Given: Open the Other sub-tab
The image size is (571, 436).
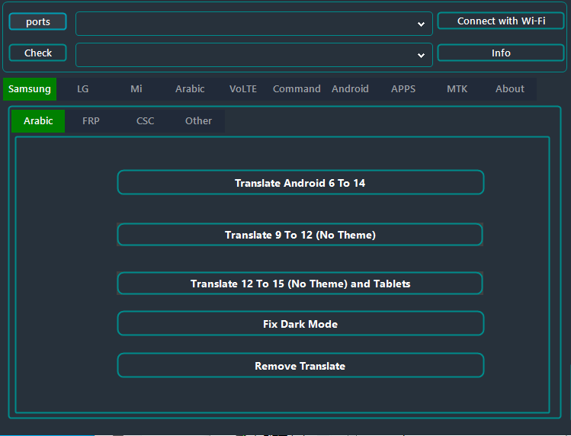Looking at the screenshot, I should (x=198, y=121).
